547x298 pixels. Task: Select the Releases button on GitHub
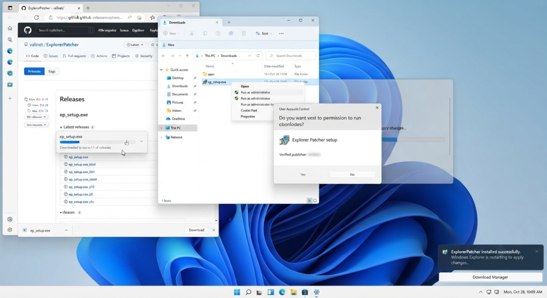coord(34,71)
